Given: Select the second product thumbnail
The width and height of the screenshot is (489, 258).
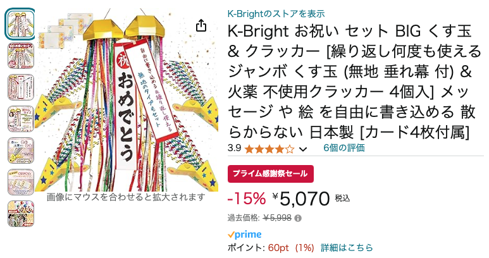Looking at the screenshot, I should 21,56.
